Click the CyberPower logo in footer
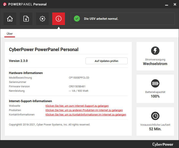Image resolution: width=179 pixels, height=148 pixels. pos(163,144)
